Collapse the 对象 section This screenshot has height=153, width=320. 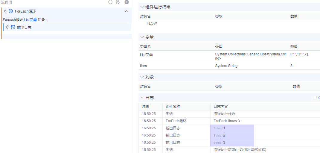click(142, 77)
